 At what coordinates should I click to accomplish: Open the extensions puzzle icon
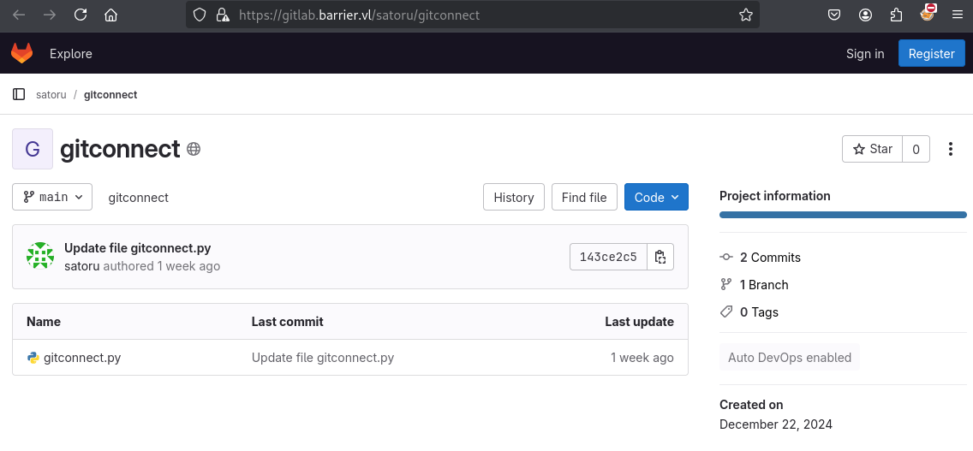click(896, 15)
